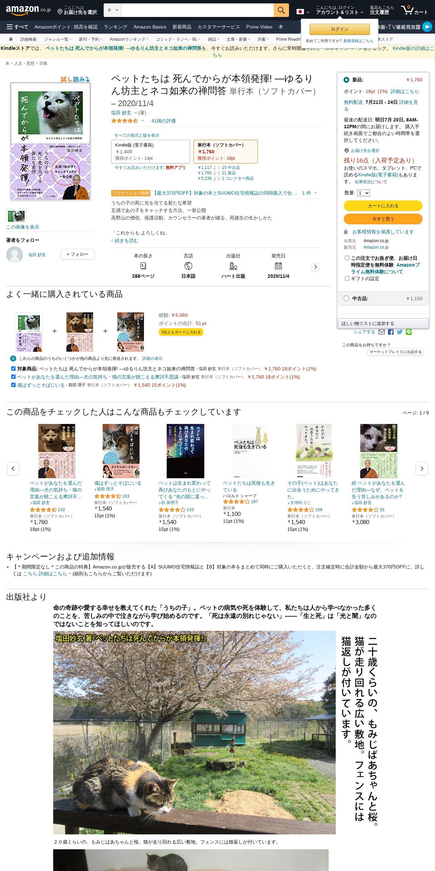Open the 宗教 breadcrumb link
The image size is (435, 871).
coord(43,63)
